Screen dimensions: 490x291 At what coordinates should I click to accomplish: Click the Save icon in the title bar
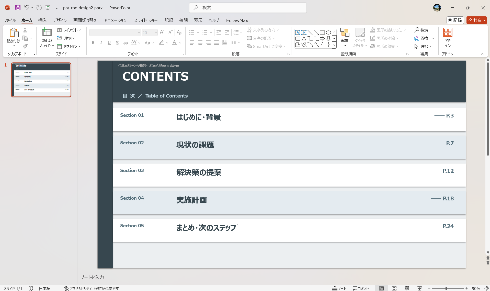coord(18,8)
